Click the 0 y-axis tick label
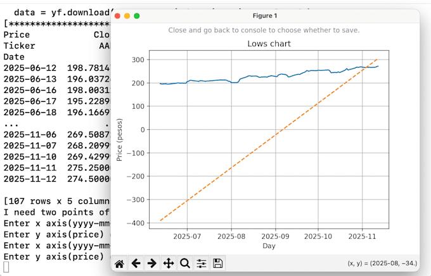 [142, 130]
